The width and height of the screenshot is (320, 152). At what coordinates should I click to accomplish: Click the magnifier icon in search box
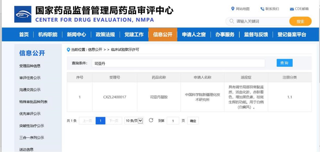(x=231, y=21)
